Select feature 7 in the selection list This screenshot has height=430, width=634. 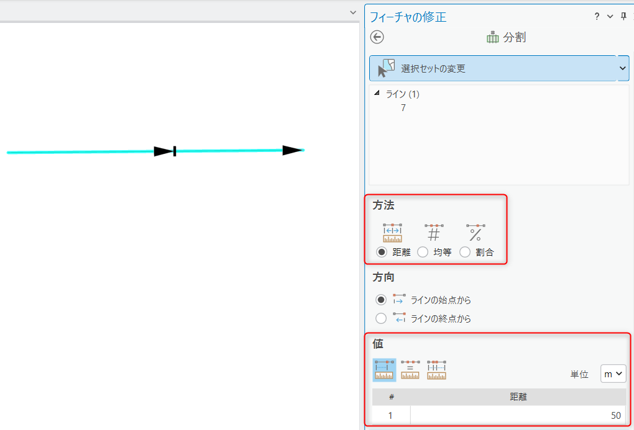coord(403,108)
